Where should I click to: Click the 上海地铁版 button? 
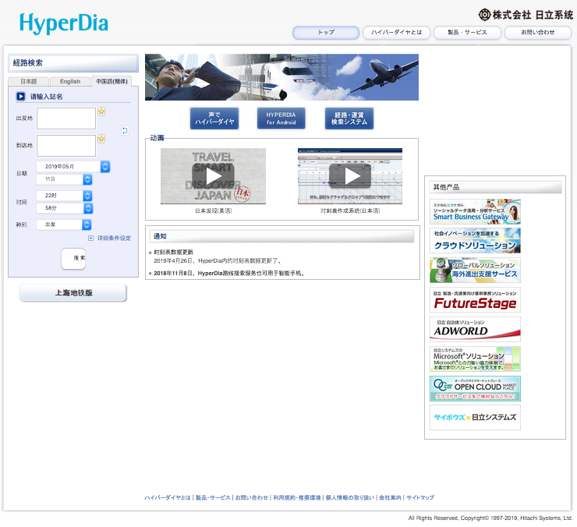[73, 293]
